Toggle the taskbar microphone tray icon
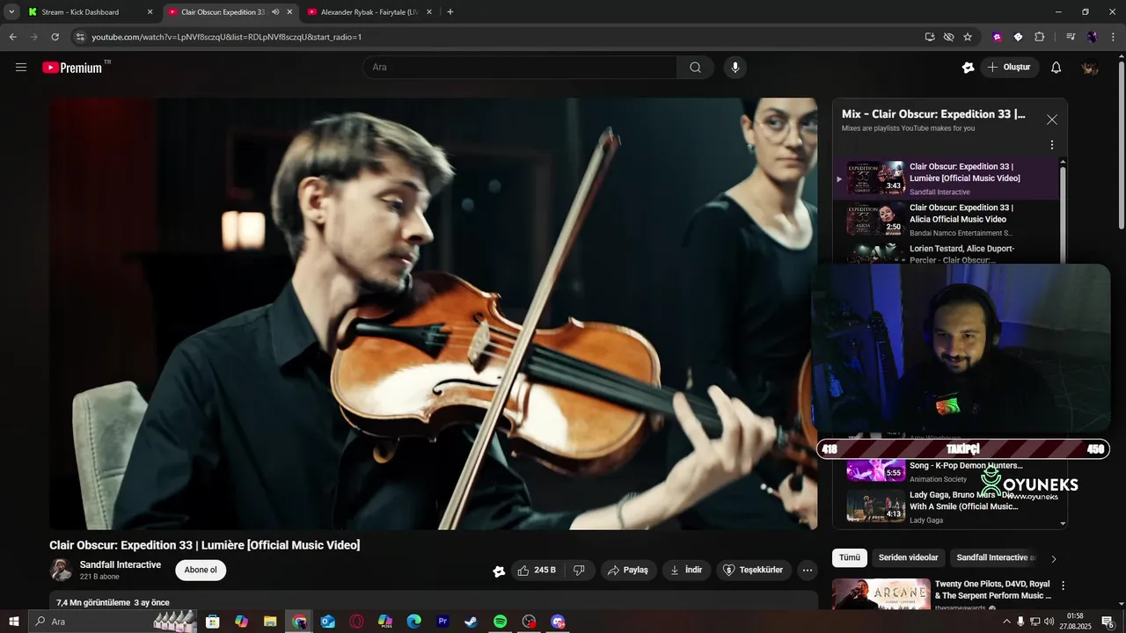 tap(1020, 622)
